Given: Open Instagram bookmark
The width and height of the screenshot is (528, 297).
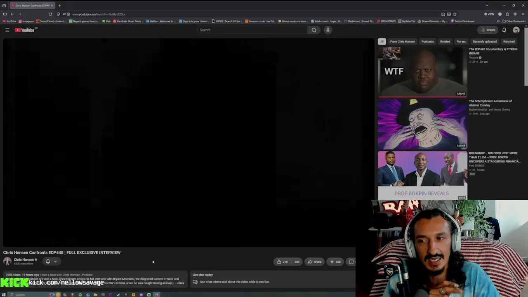Looking at the screenshot, I should click(26, 21).
